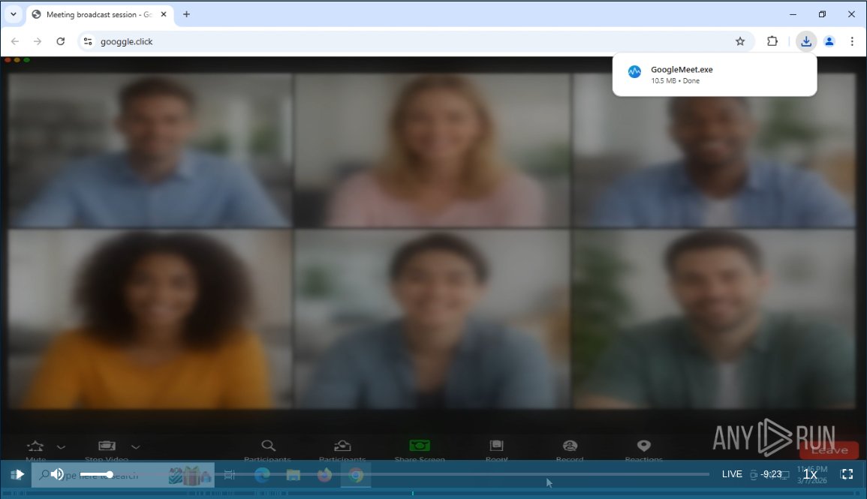The width and height of the screenshot is (867, 499).
Task: Open the Chrome extensions puzzle icon
Action: [772, 41]
